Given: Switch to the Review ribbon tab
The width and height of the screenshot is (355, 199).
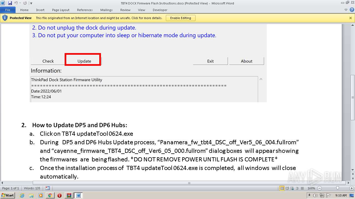Looking at the screenshot, I should click(125, 10).
